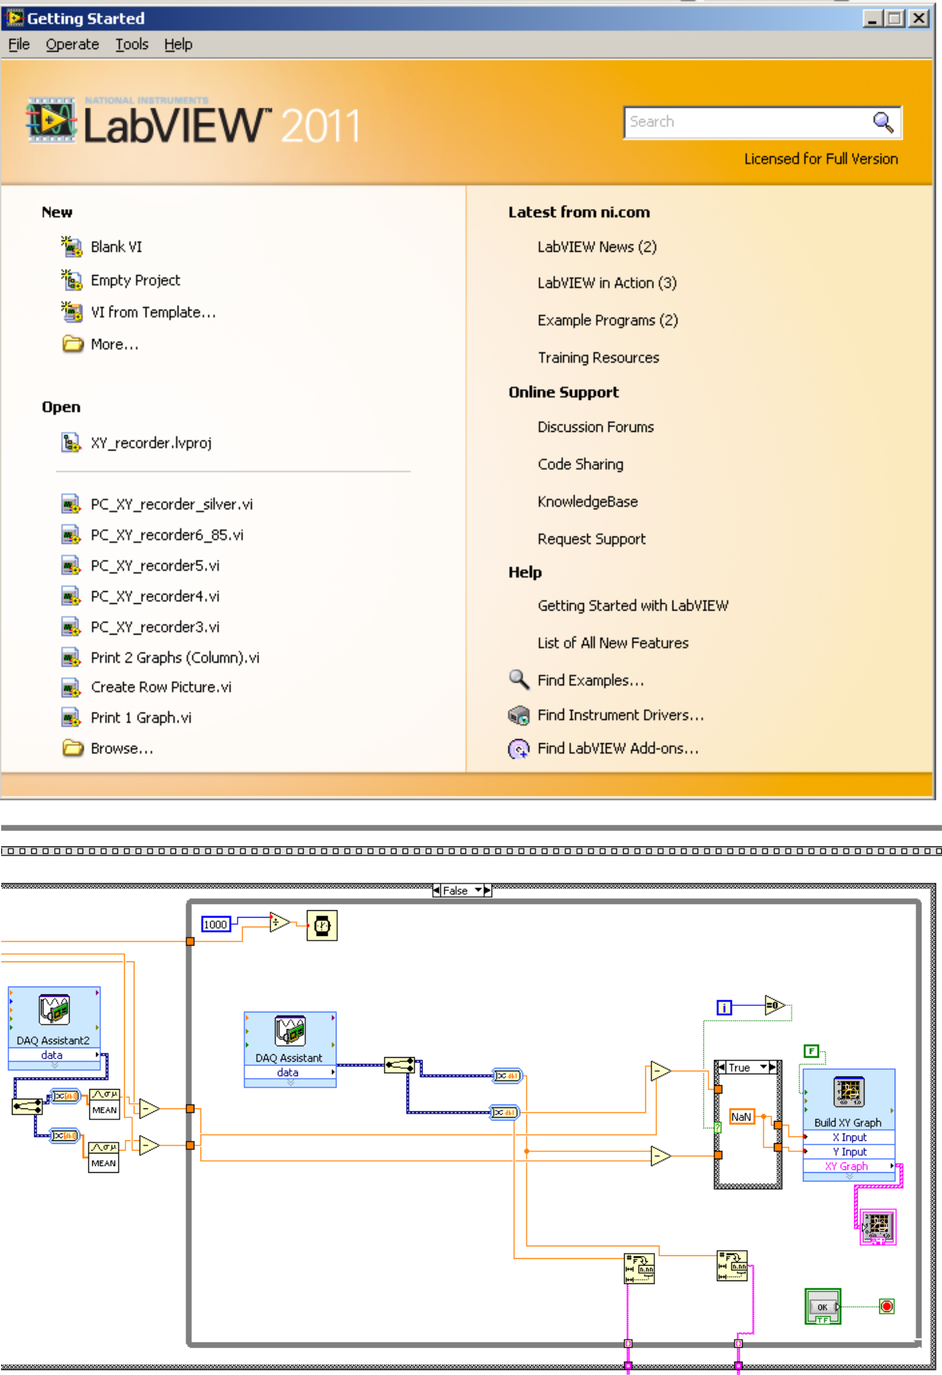Expand the DAQ Assistant2 terminal list
The width and height of the screenshot is (942, 1375).
55,1066
